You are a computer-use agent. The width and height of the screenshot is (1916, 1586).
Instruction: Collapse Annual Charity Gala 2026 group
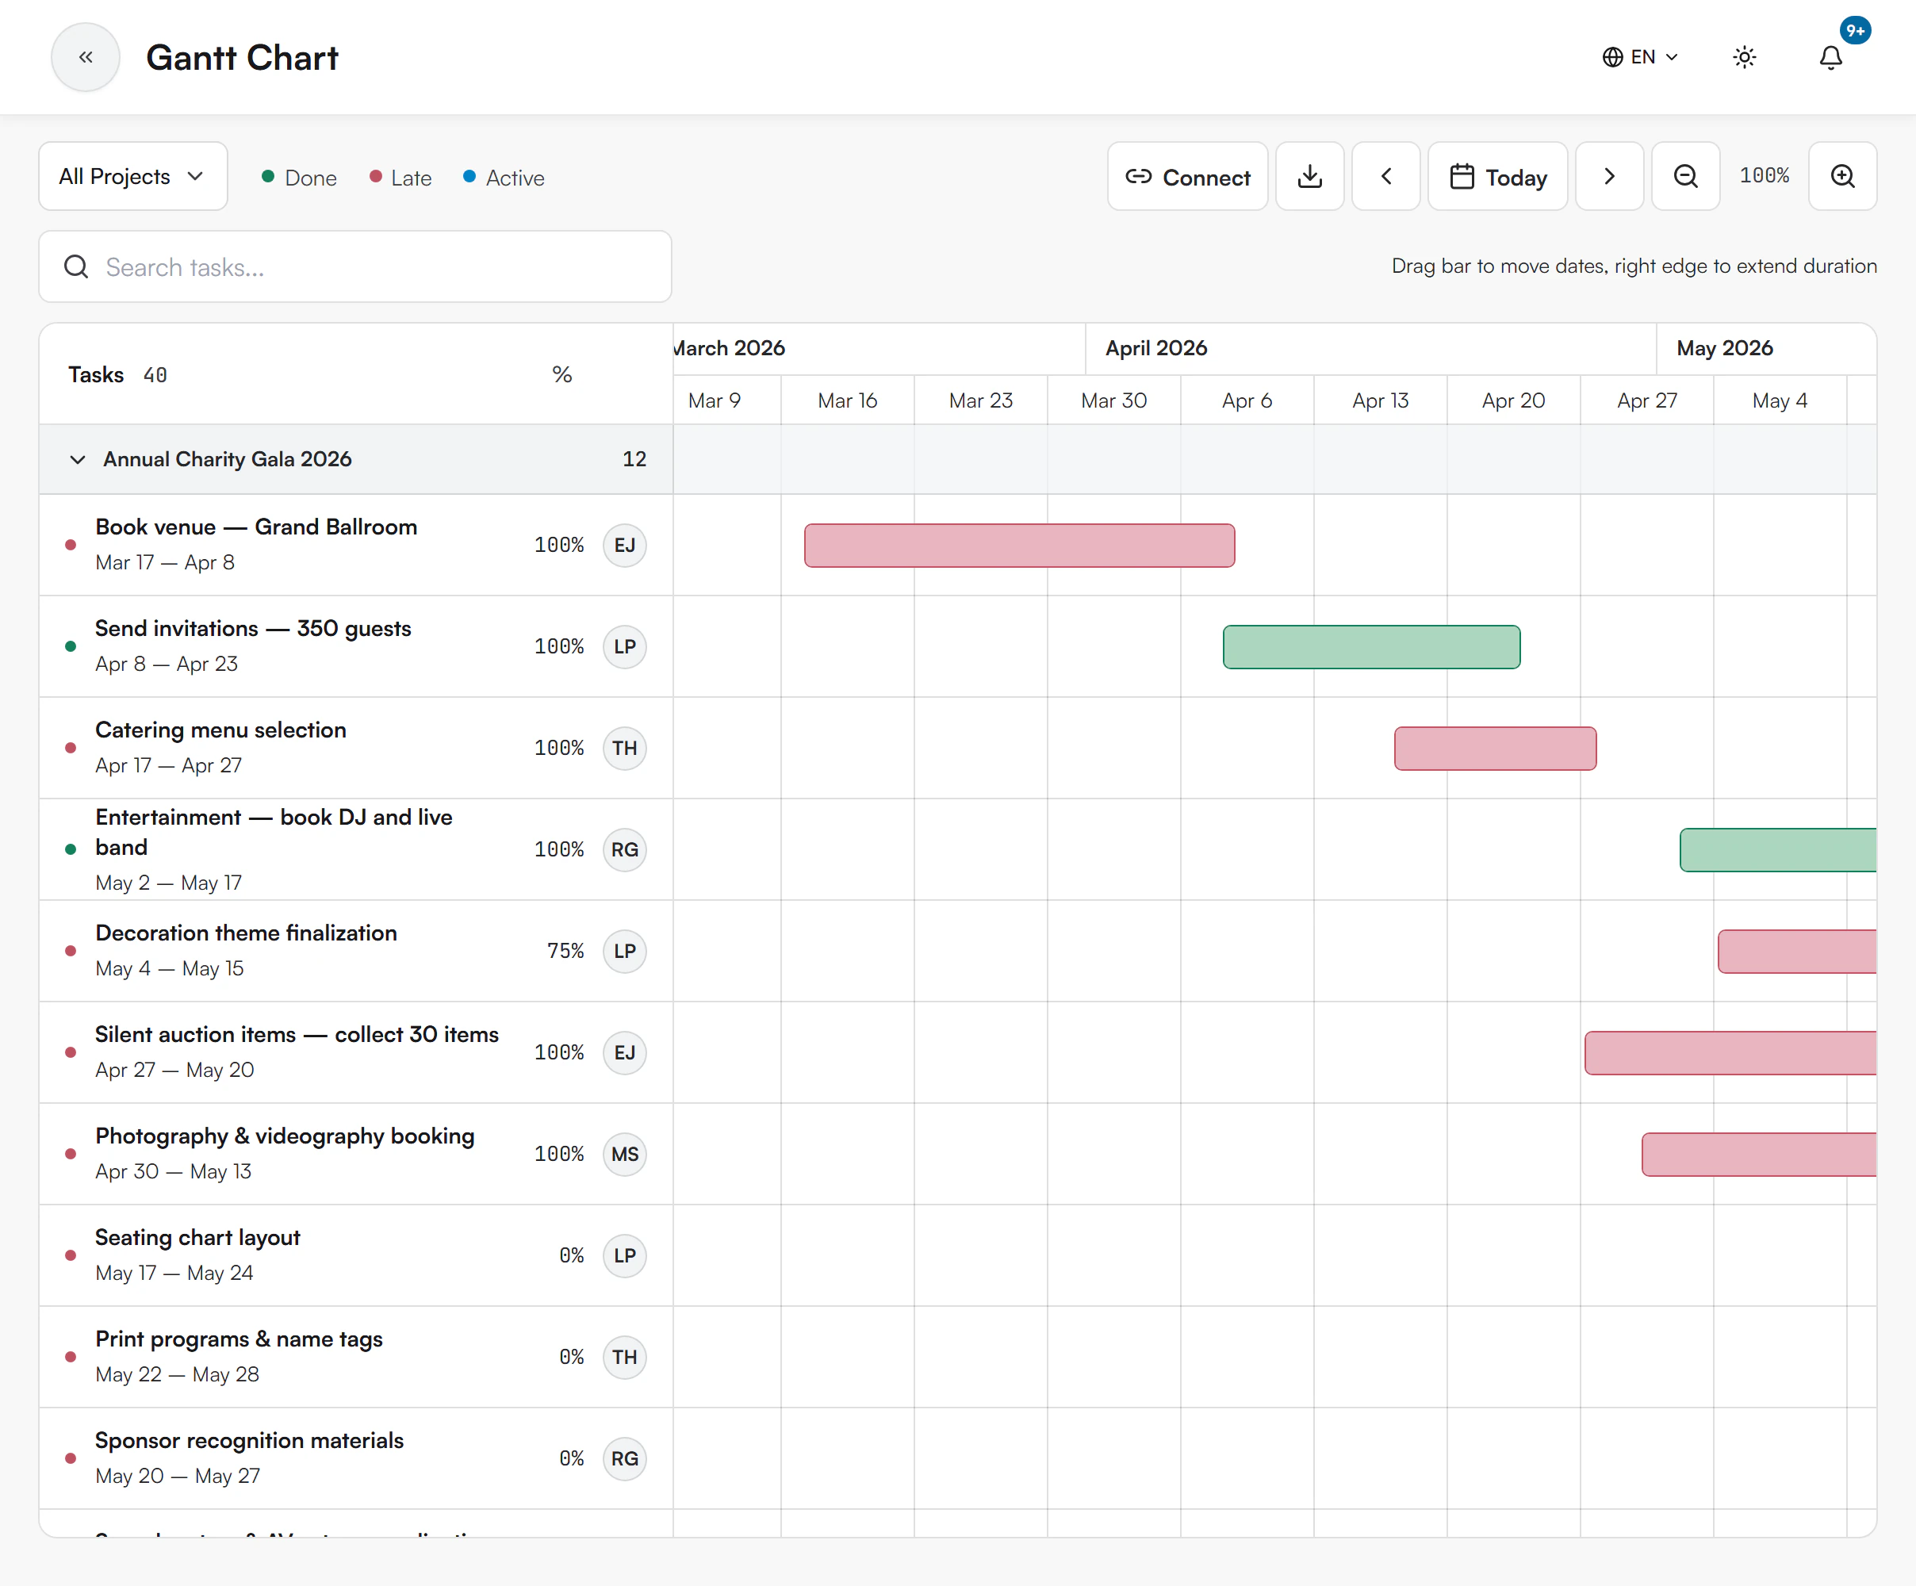[78, 460]
